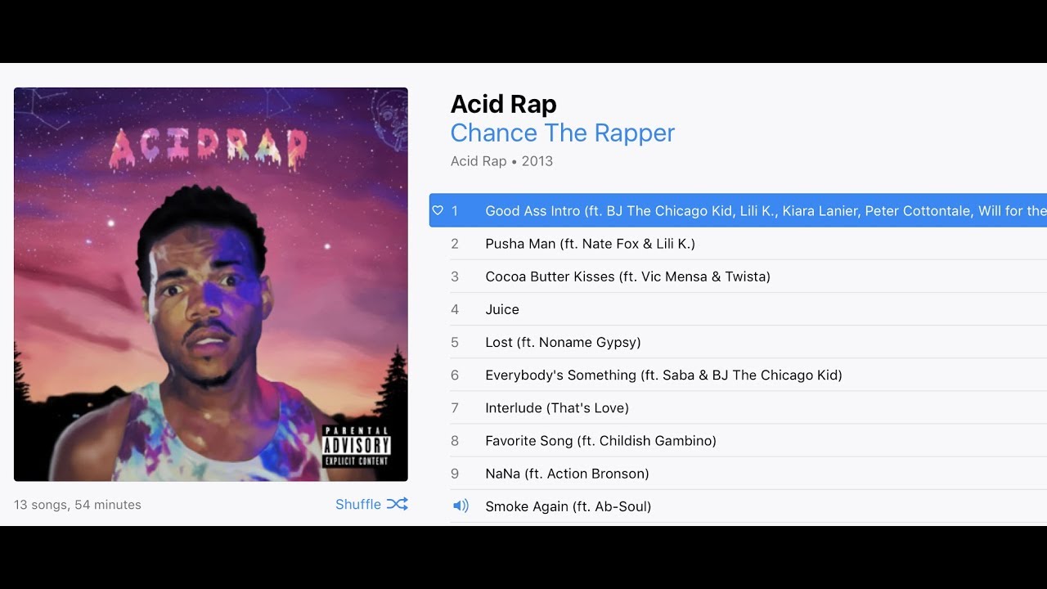This screenshot has width=1047, height=589.
Task: Click the heart icon on track 1
Action: pyautogui.click(x=438, y=211)
